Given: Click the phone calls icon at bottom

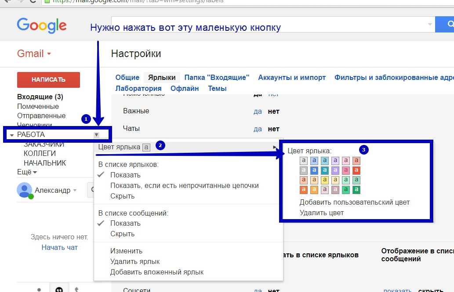Looking at the screenshot, I should tap(77, 289).
